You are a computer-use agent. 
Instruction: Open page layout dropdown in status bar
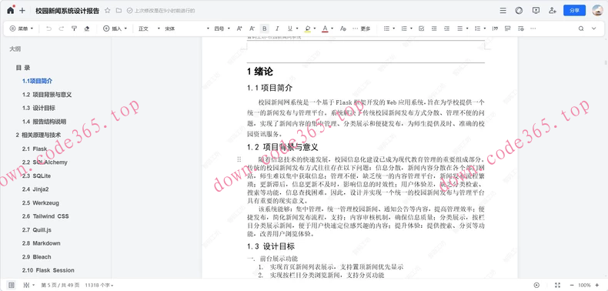tap(29, 285)
